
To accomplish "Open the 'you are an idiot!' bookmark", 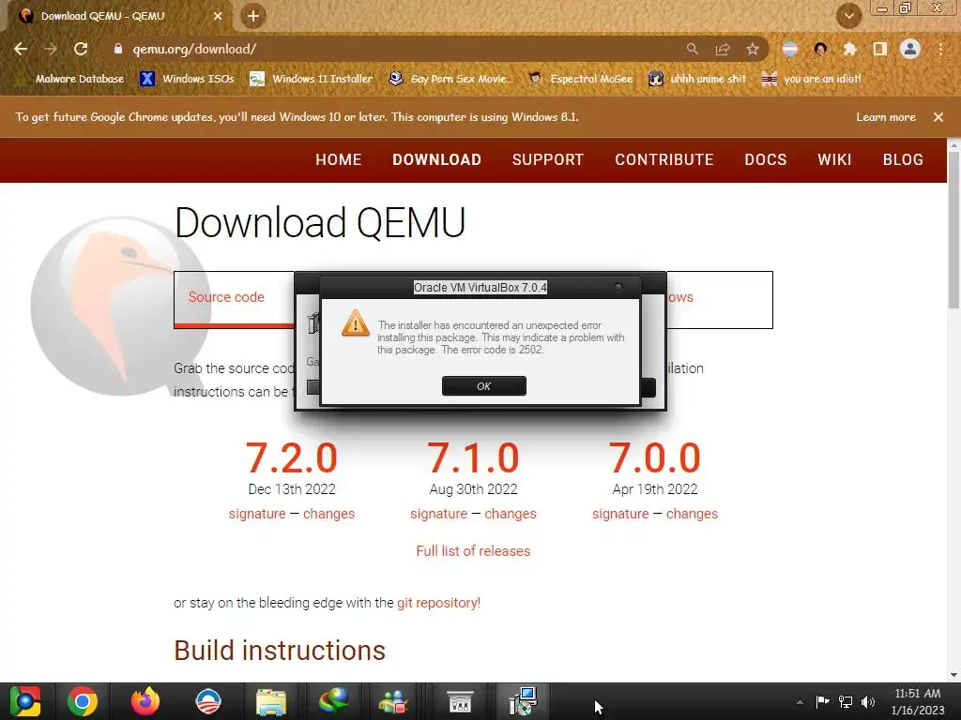I will tap(812, 79).
